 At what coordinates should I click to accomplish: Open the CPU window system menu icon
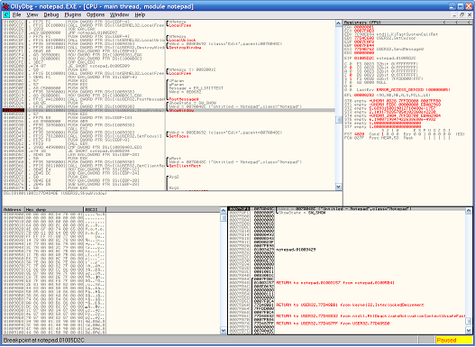pyautogui.click(x=6, y=14)
